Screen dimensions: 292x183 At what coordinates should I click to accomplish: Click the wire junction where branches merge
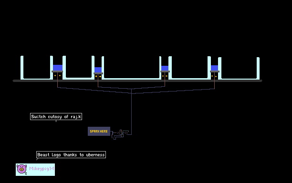pyautogui.click(x=132, y=91)
